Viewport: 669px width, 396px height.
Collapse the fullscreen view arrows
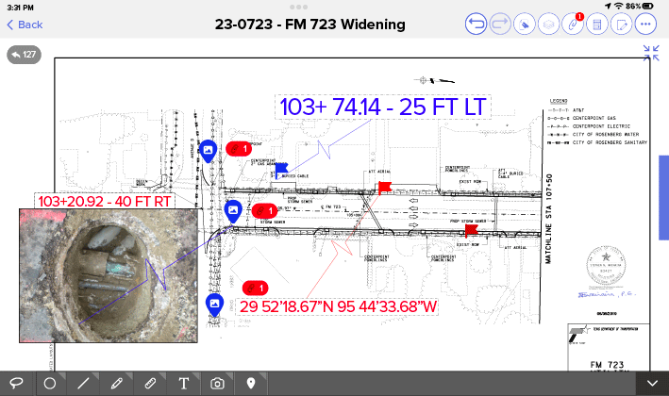click(x=651, y=54)
